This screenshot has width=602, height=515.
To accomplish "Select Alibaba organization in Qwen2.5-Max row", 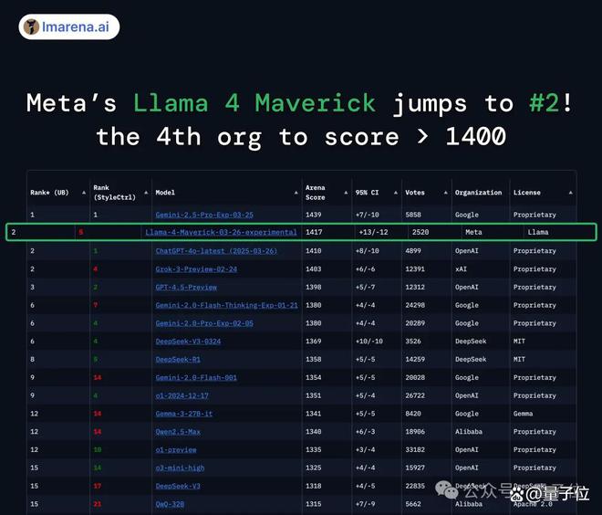I will [x=469, y=432].
